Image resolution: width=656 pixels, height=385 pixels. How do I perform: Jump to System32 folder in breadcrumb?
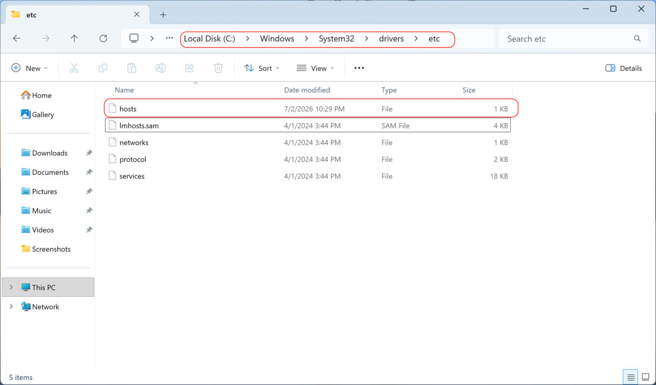[x=336, y=38]
